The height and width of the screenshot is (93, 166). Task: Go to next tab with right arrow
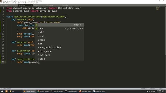2,5
